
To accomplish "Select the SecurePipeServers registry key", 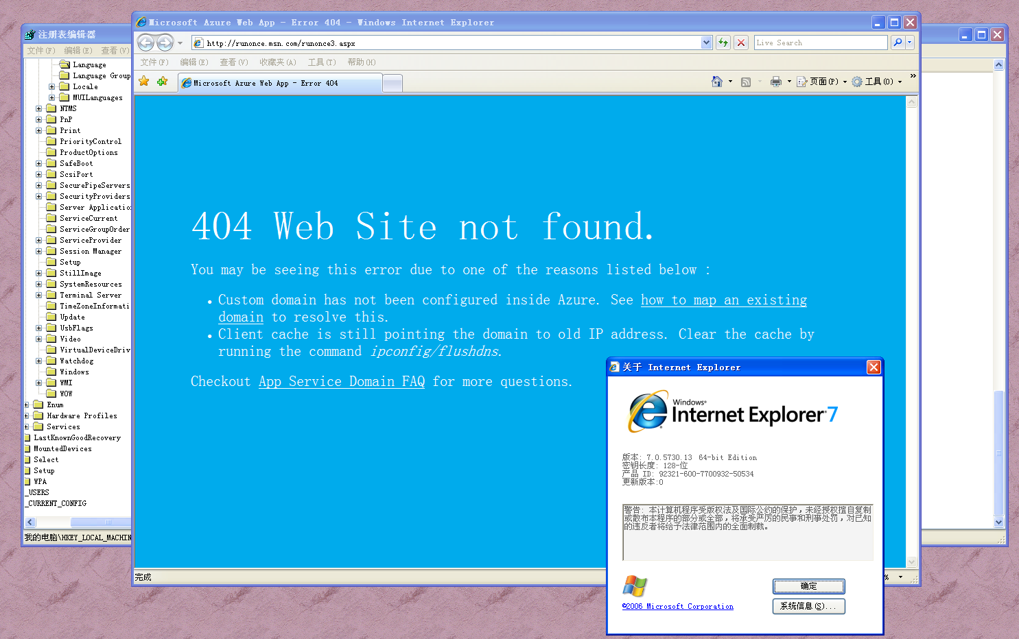I will pyautogui.click(x=95, y=185).
